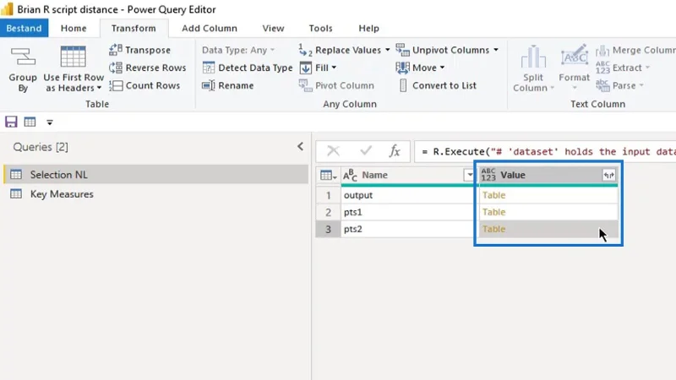Open the Table link in pts1 row
Screen dimensions: 676x380
(x=493, y=212)
